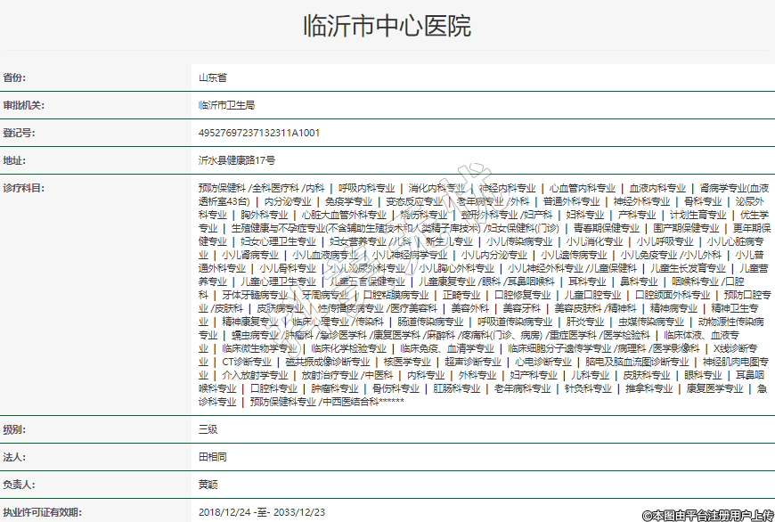Select registration number 49527697237132311A1001
This screenshot has height=522, width=775.
coord(258,133)
